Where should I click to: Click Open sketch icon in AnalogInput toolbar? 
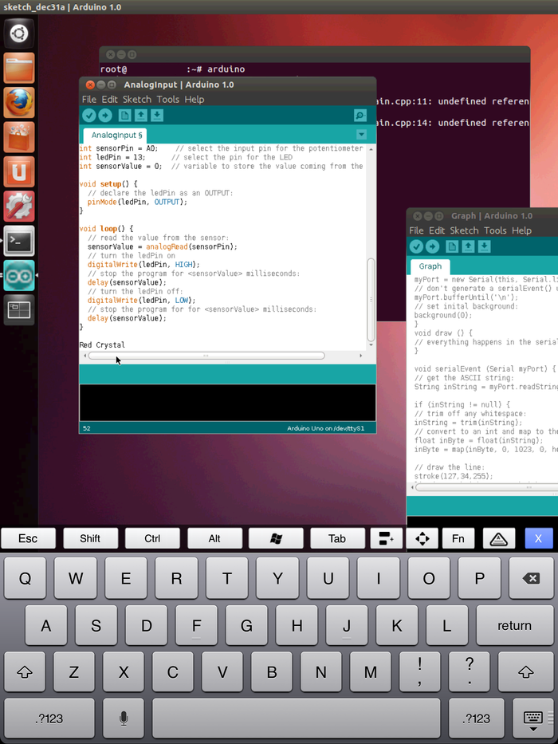[x=141, y=116]
